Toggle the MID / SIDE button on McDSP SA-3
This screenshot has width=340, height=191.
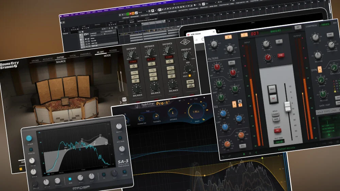(x=120, y=138)
